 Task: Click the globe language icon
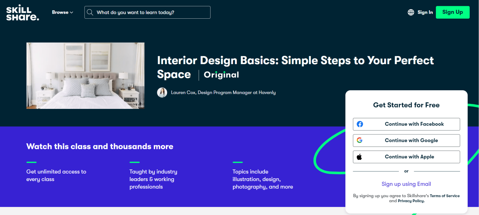(x=411, y=12)
